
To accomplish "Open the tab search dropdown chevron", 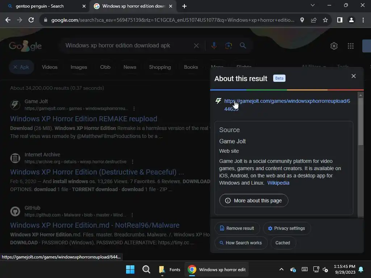I will click(313, 5).
